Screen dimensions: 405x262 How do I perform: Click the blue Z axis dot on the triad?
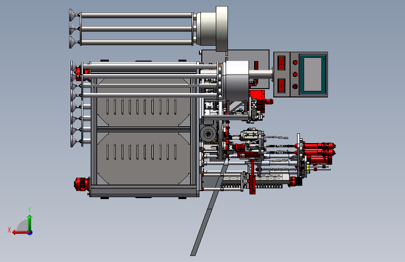[30, 233]
